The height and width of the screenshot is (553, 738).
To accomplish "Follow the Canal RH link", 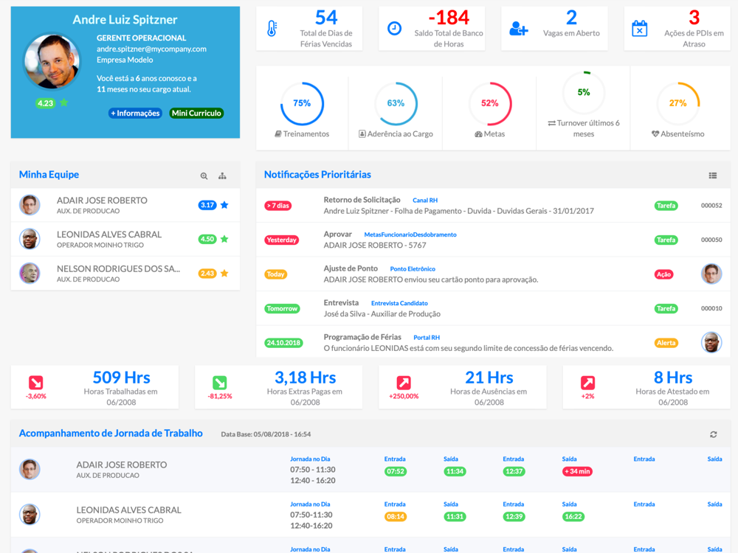I will pyautogui.click(x=425, y=201).
